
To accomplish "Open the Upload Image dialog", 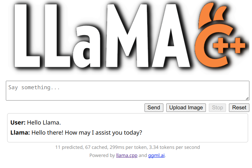I will (x=186, y=108).
